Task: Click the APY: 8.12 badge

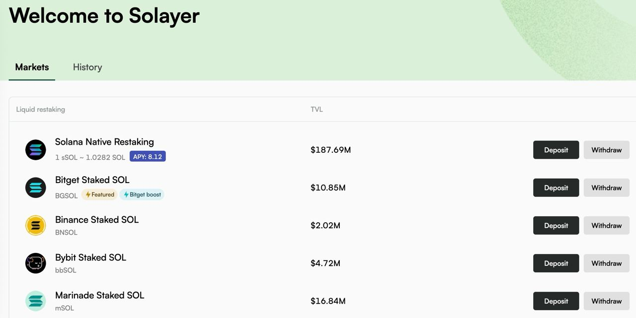Action: point(148,157)
